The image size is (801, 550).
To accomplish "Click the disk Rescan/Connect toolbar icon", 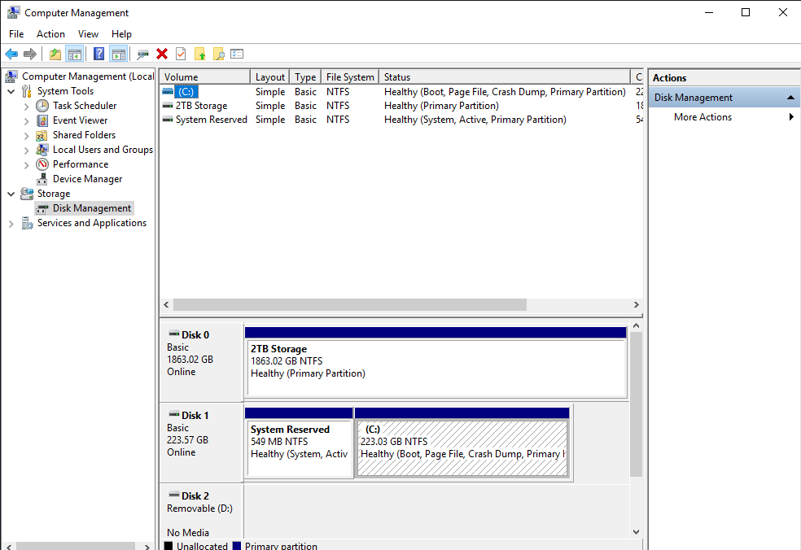I will [x=143, y=54].
